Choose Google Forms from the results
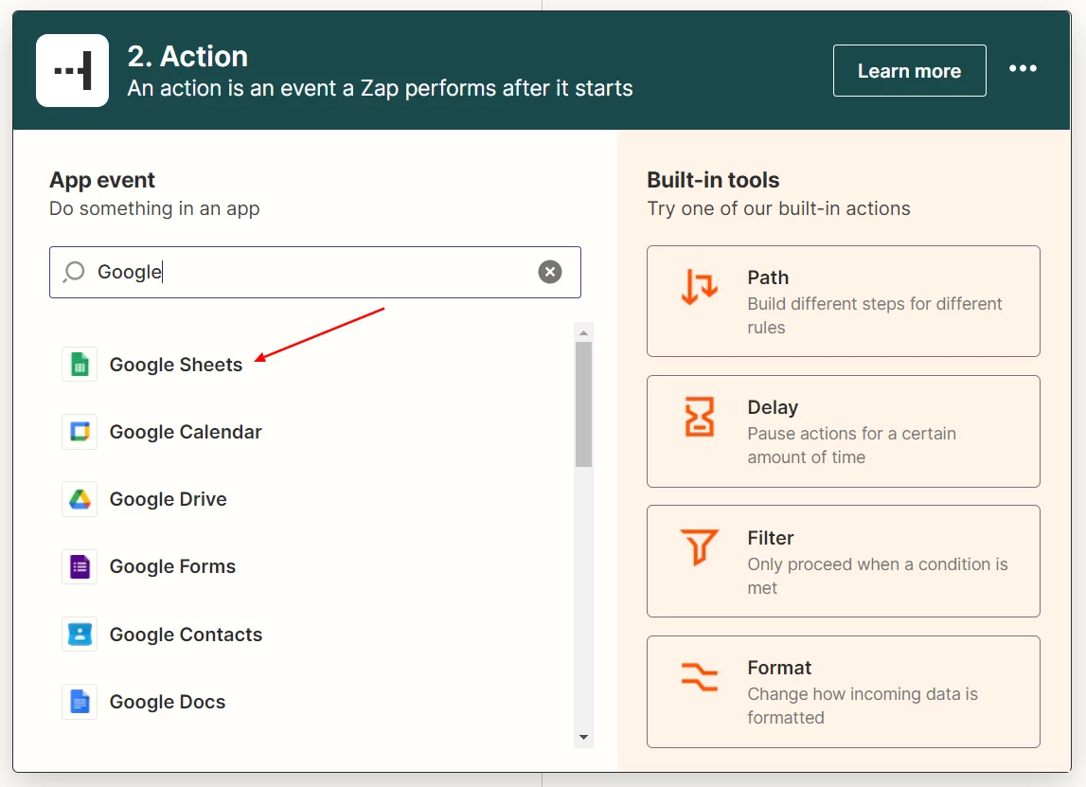The height and width of the screenshot is (787, 1086). (x=172, y=566)
